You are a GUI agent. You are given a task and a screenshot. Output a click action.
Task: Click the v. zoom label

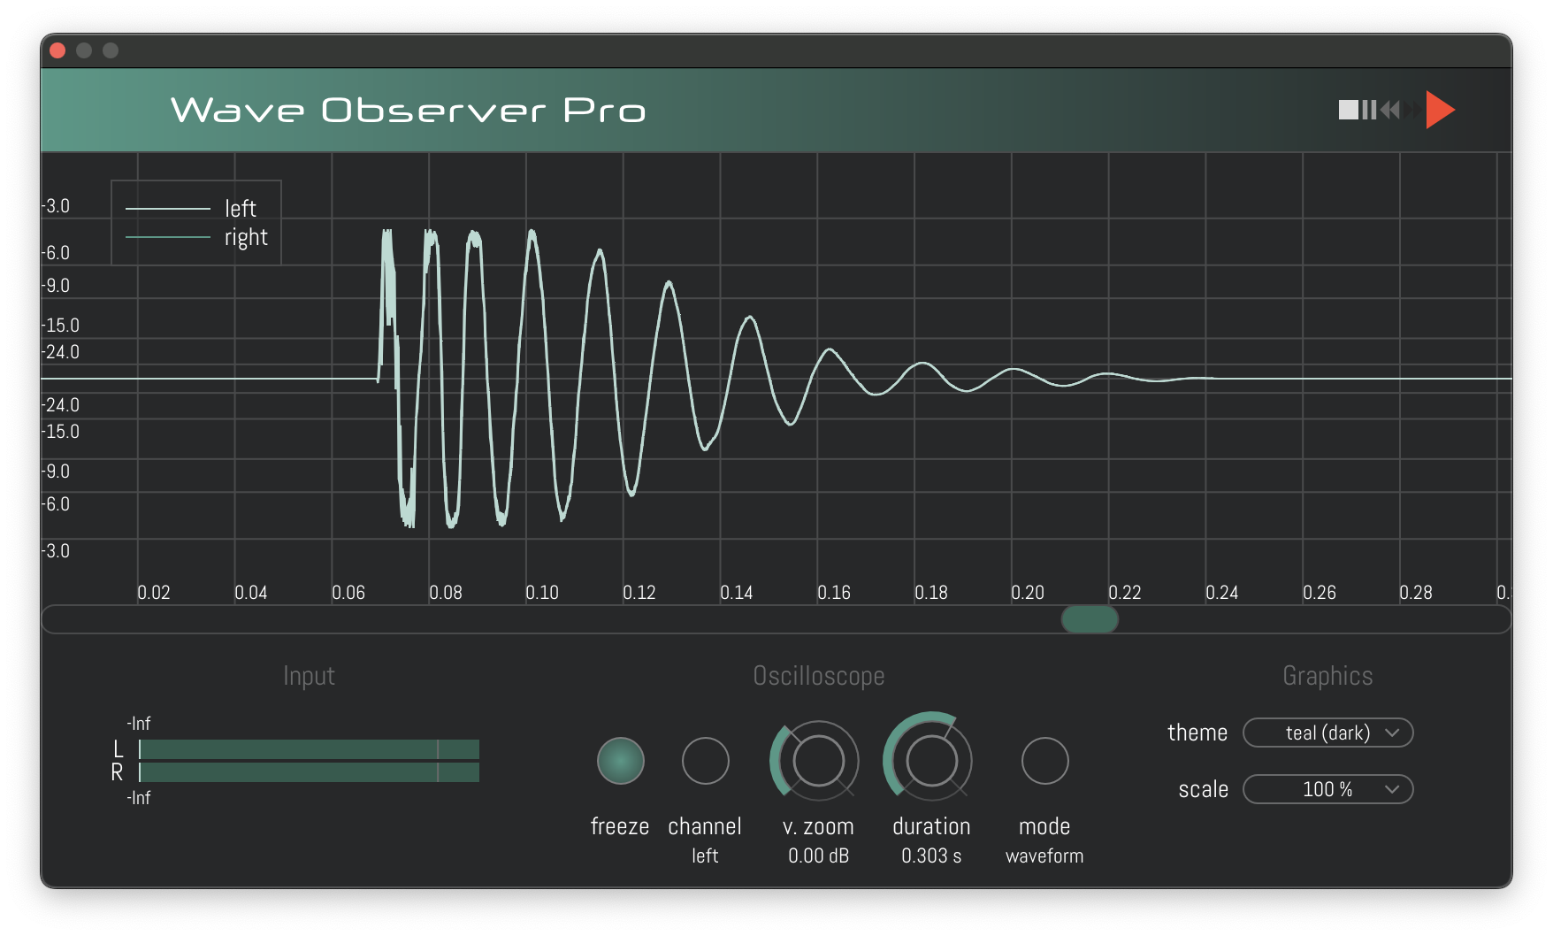tap(818, 826)
